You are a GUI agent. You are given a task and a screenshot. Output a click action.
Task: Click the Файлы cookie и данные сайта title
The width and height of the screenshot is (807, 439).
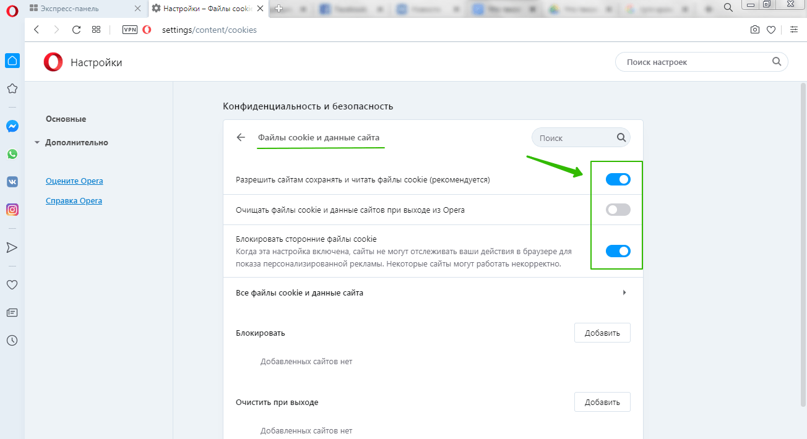pos(319,137)
